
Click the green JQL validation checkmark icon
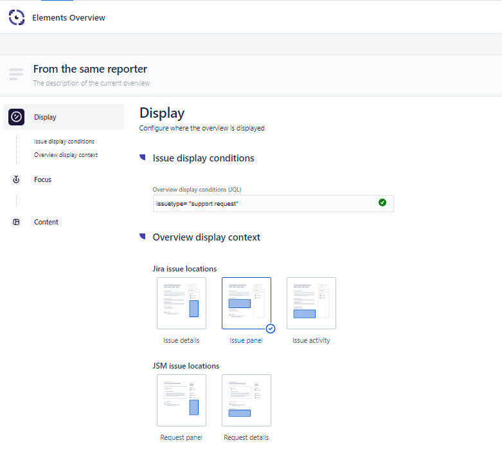[382, 203]
